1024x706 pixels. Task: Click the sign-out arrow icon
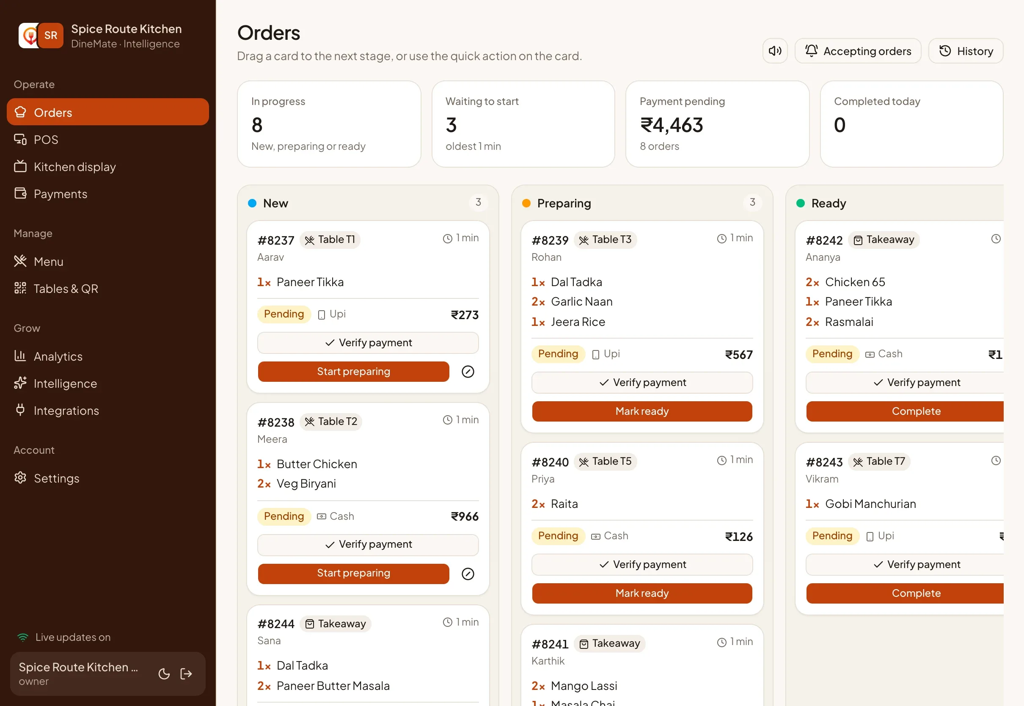pos(186,674)
